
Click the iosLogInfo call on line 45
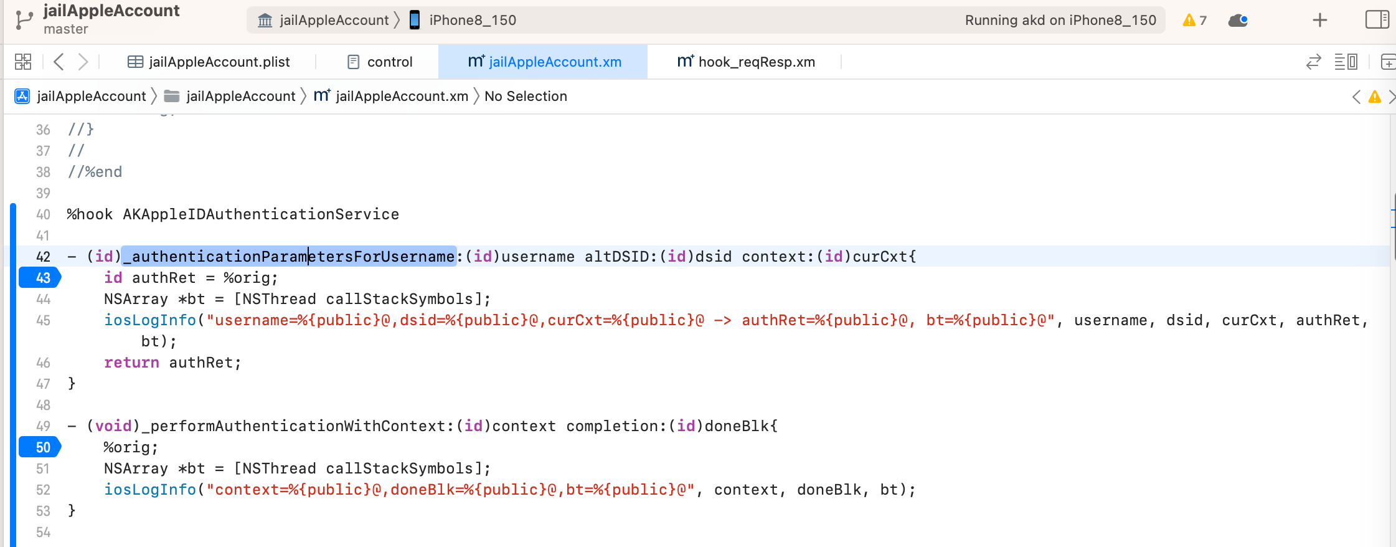tap(150, 320)
